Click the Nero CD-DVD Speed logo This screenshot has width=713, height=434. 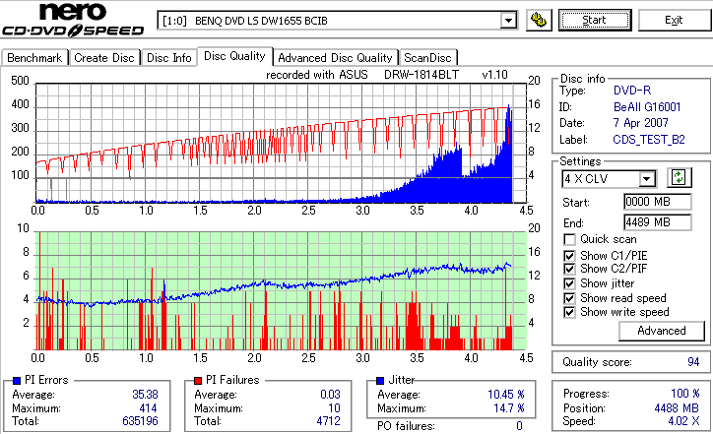[x=73, y=19]
